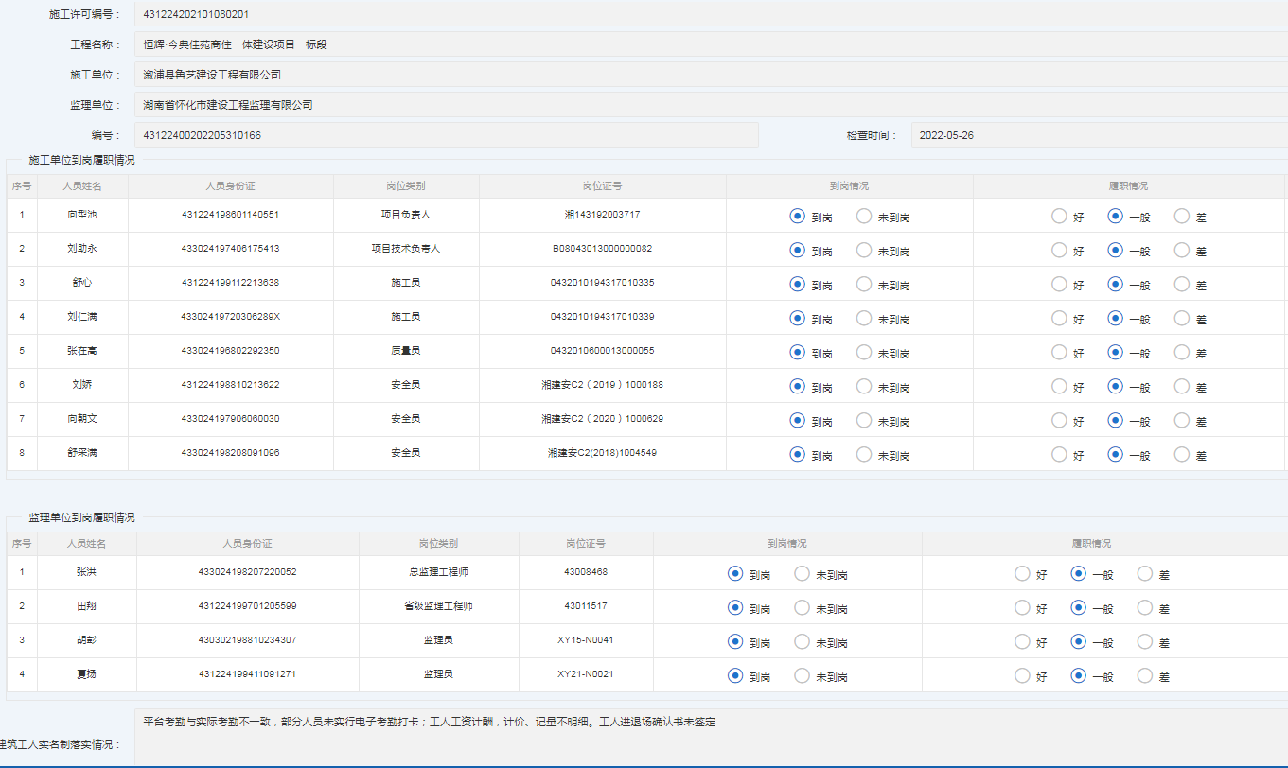Screen dimensions: 1288x768
Task: Click certificate XY15-N0041
Action: pyautogui.click(x=586, y=640)
